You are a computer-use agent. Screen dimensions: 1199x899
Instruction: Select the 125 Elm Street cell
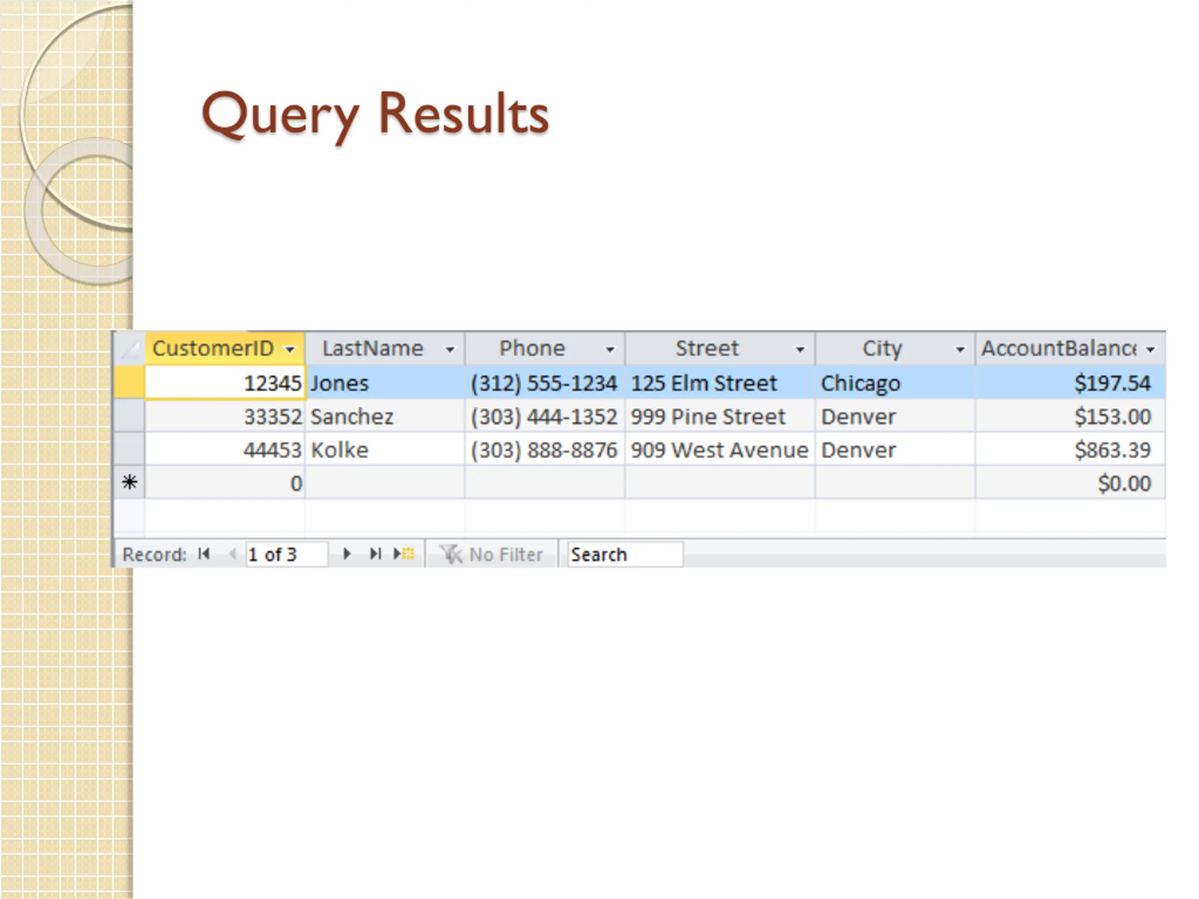[x=720, y=383]
